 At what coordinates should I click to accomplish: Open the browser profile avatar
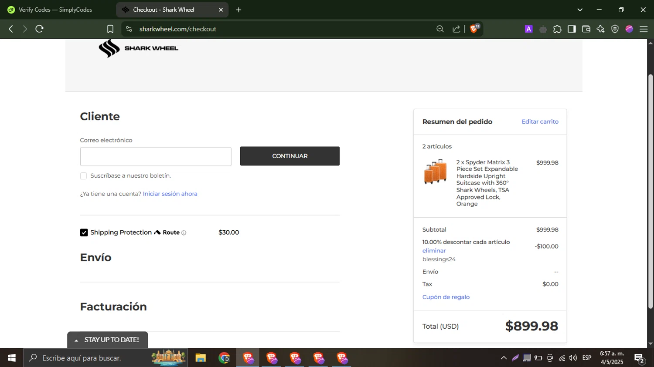(629, 29)
